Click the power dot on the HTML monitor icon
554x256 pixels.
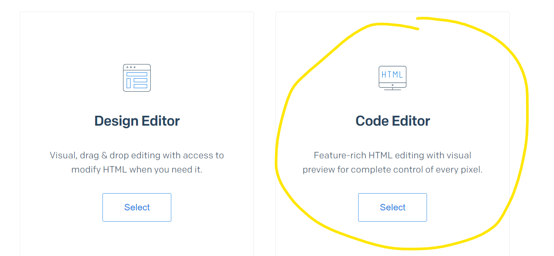pos(393,85)
